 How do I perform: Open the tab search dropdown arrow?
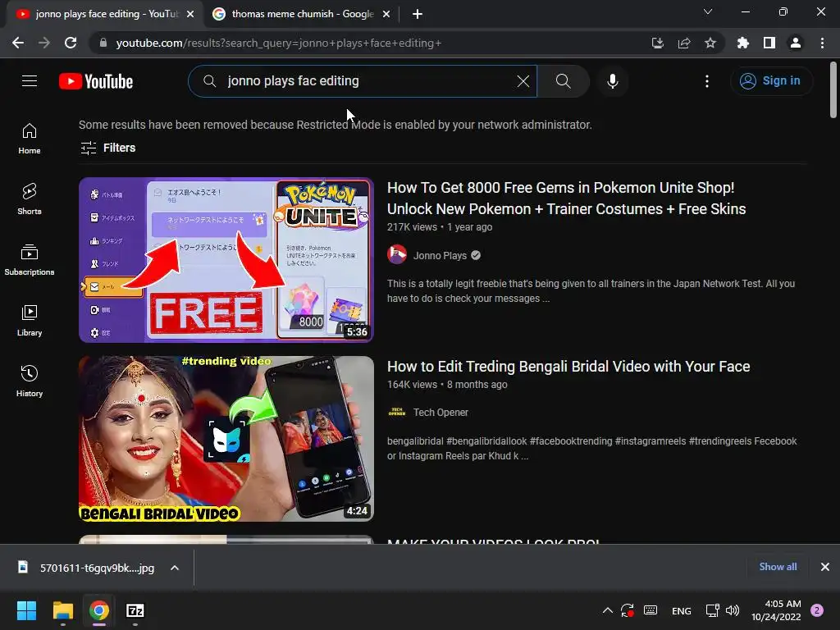tap(708, 11)
